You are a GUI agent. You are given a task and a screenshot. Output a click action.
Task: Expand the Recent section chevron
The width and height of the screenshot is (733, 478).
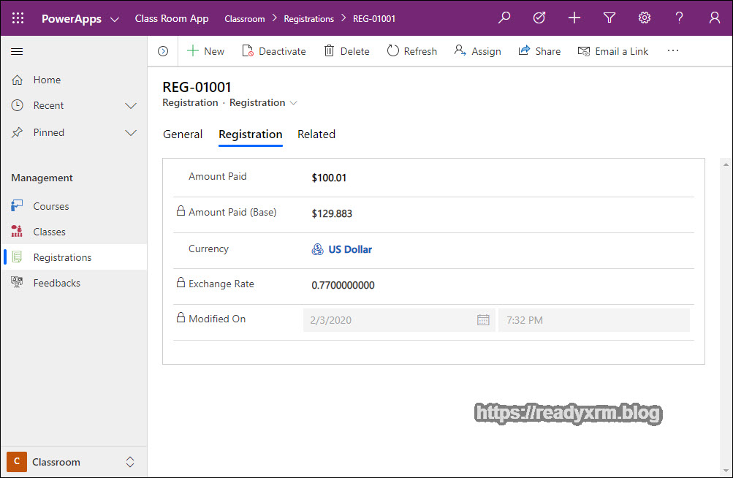click(131, 106)
